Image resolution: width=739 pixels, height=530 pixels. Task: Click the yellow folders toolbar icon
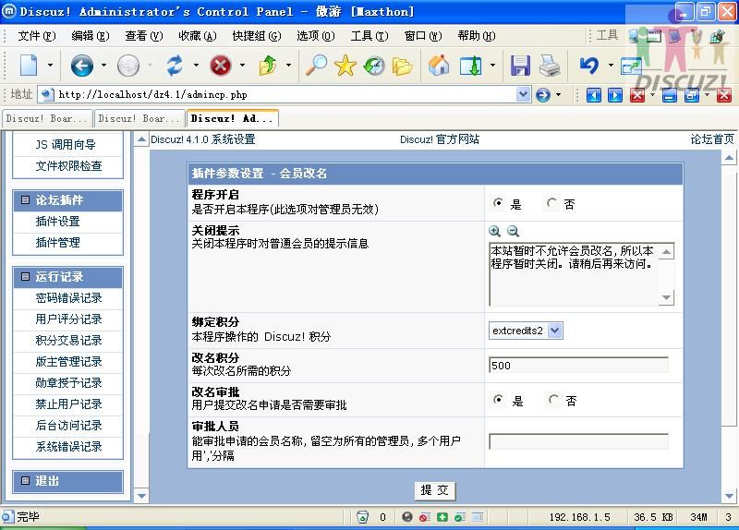402,66
